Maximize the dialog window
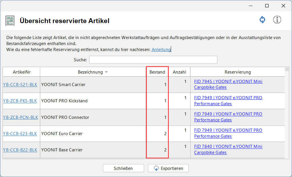 pos(267,6)
